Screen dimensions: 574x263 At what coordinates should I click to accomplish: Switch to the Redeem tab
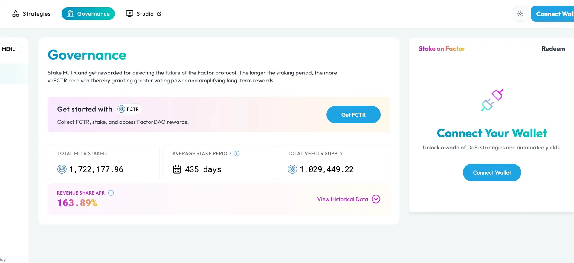[553, 49]
